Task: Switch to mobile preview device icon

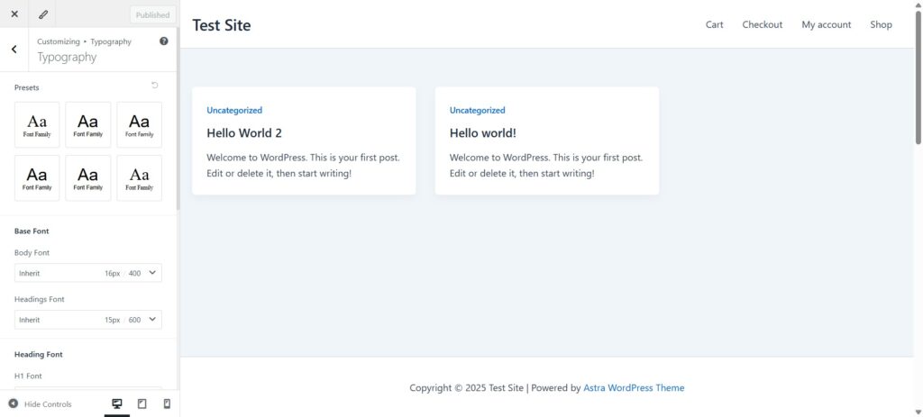Action: (x=167, y=403)
